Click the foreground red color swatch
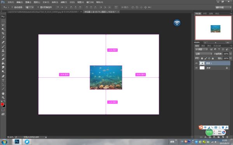233x145 pixels. click(2, 104)
